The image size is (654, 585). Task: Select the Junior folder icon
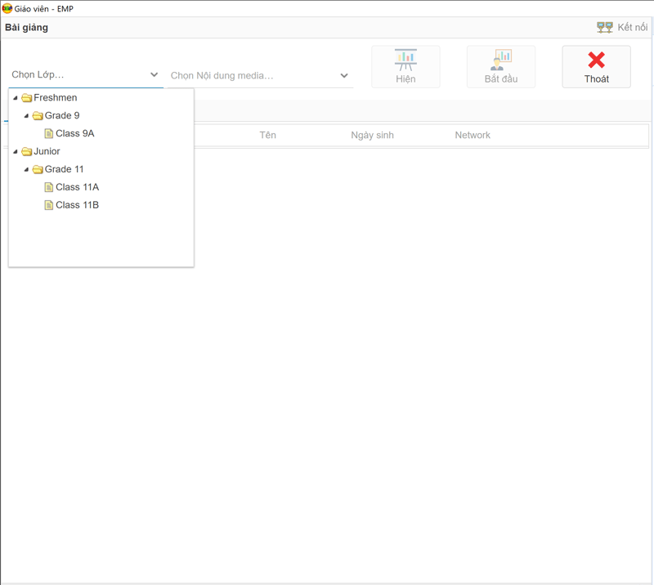(x=27, y=152)
